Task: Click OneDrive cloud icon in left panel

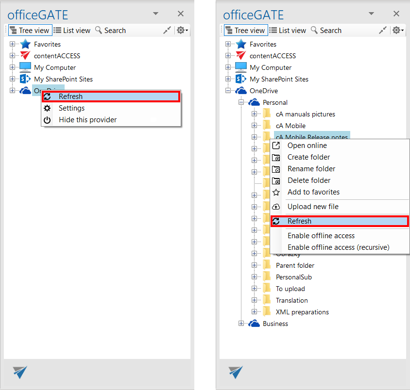Action: pos(25,91)
